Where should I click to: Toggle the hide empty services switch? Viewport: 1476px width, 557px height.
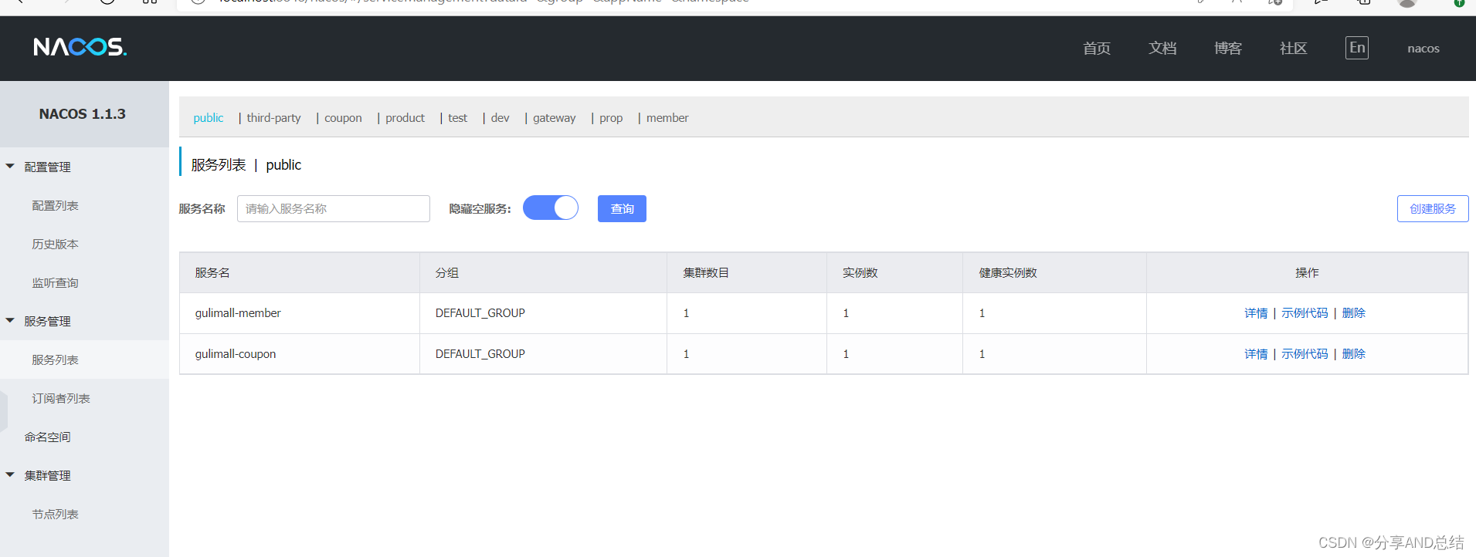[x=551, y=208]
